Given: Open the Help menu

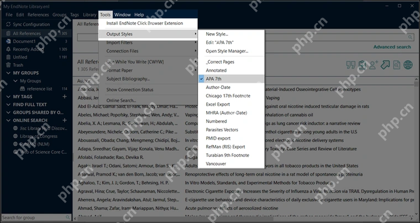Looking at the screenshot, I should pyautogui.click(x=139, y=15).
